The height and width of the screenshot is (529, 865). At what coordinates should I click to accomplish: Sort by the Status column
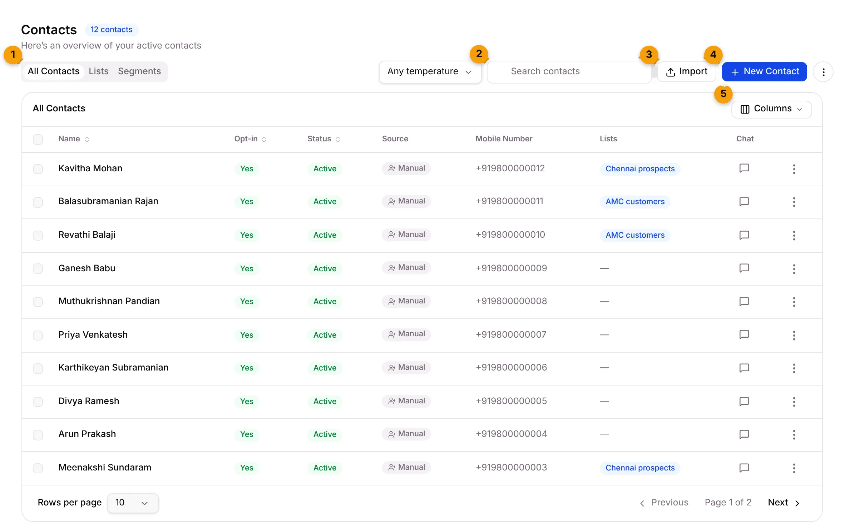(x=324, y=139)
